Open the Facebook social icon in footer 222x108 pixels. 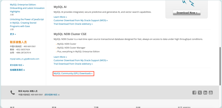pos(194,93)
